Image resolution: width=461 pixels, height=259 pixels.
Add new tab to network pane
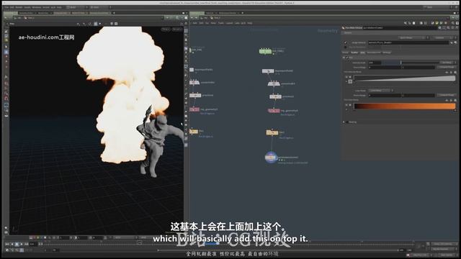[242, 13]
